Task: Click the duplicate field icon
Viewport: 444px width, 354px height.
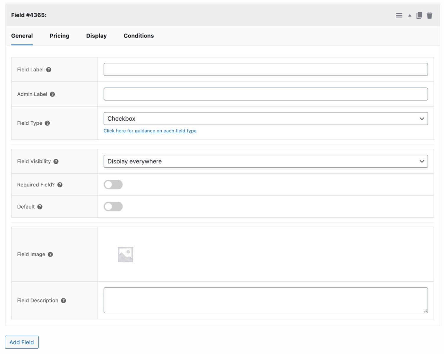Action: pos(419,15)
